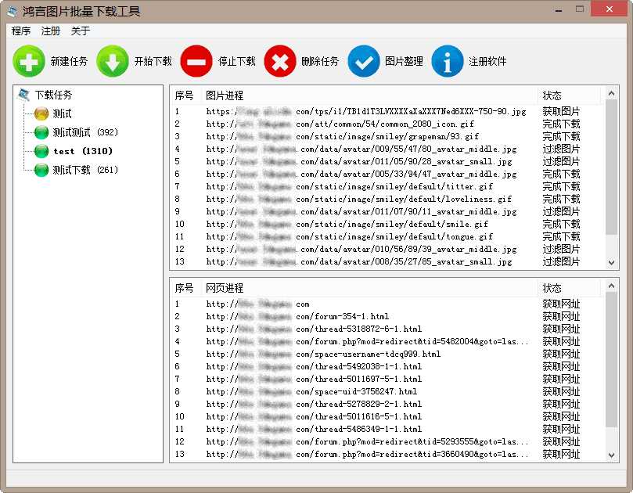Click the 下载任务 root tree icon
This screenshot has height=493, width=633.
point(23,95)
